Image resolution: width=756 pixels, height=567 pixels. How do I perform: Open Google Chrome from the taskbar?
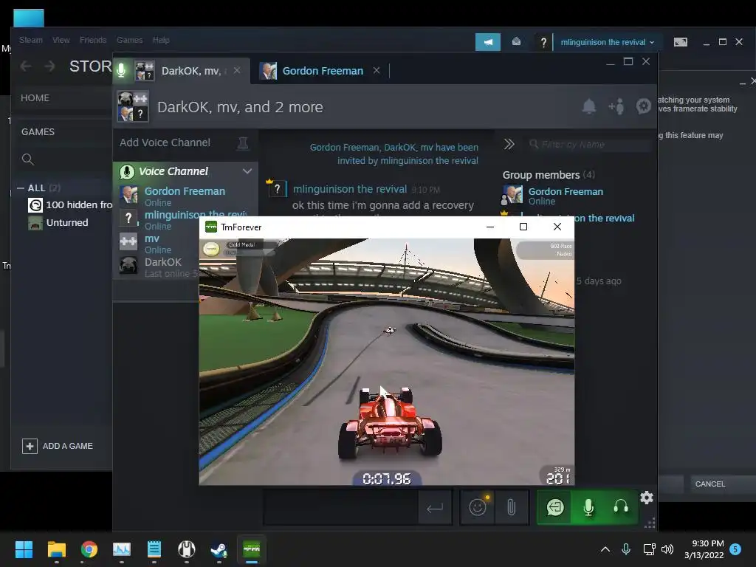89,549
